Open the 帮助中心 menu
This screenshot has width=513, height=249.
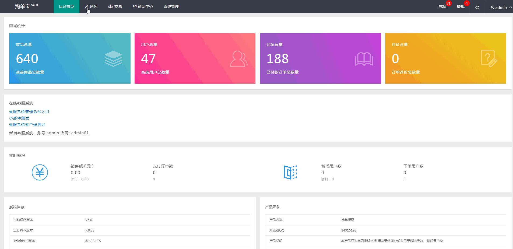[x=143, y=6]
